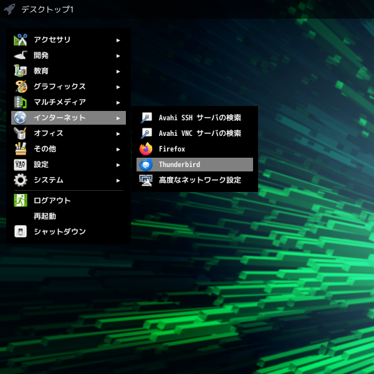Screen dimensions: 374x374
Task: Select the その他 menu label
Action: click(x=45, y=149)
